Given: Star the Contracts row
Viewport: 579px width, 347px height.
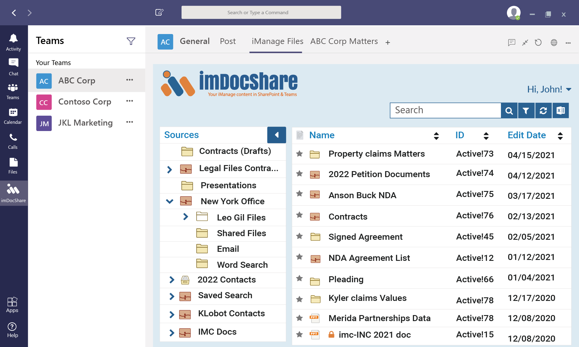Looking at the screenshot, I should (299, 215).
